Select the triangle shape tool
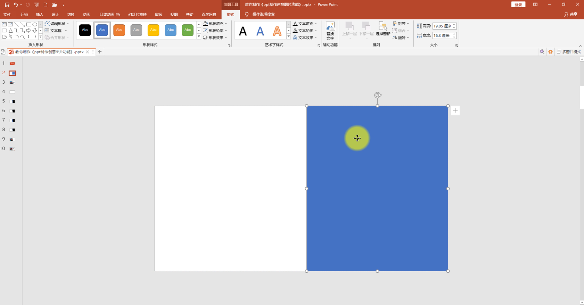584x305 pixels. pos(10,31)
